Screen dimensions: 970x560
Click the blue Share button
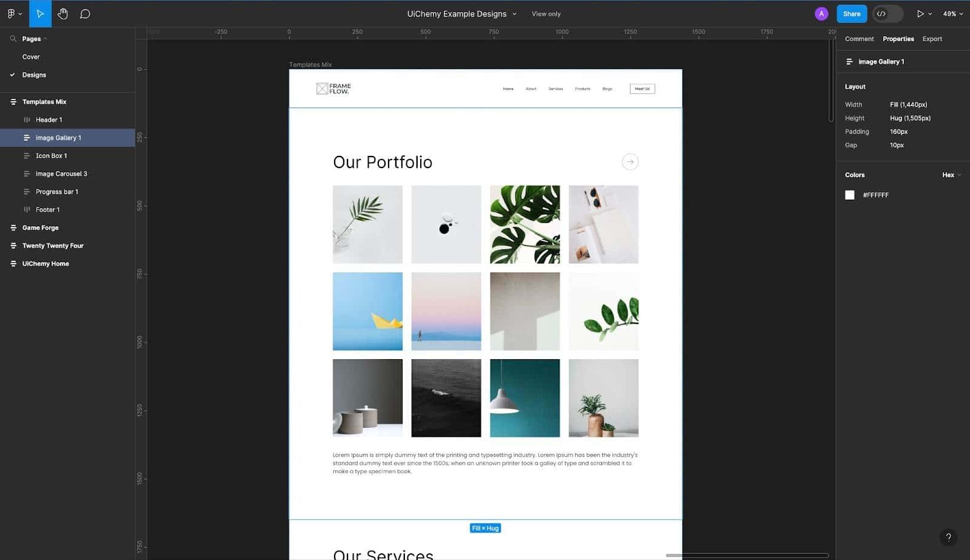tap(851, 13)
